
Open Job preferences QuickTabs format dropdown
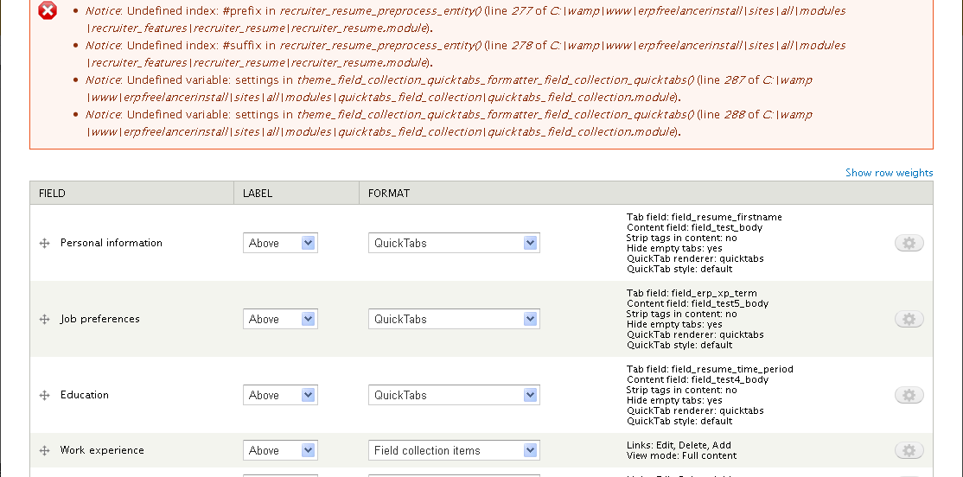pyautogui.click(x=454, y=320)
